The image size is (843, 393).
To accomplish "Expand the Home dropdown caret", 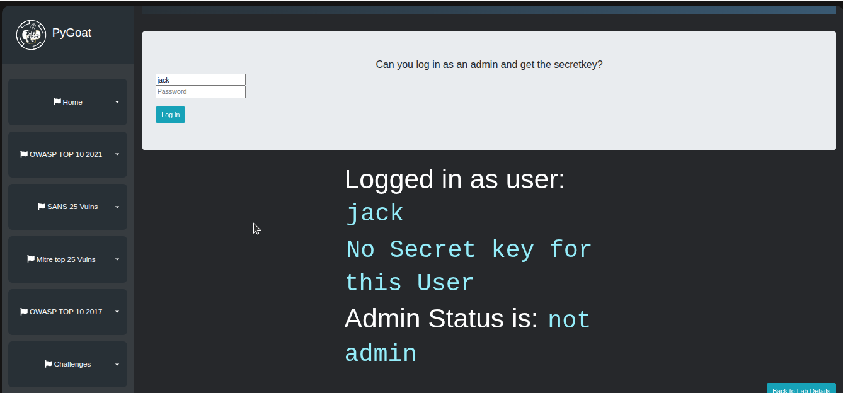I will tap(117, 102).
